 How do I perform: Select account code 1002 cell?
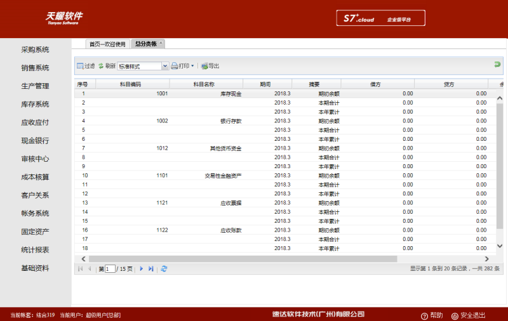(133, 121)
